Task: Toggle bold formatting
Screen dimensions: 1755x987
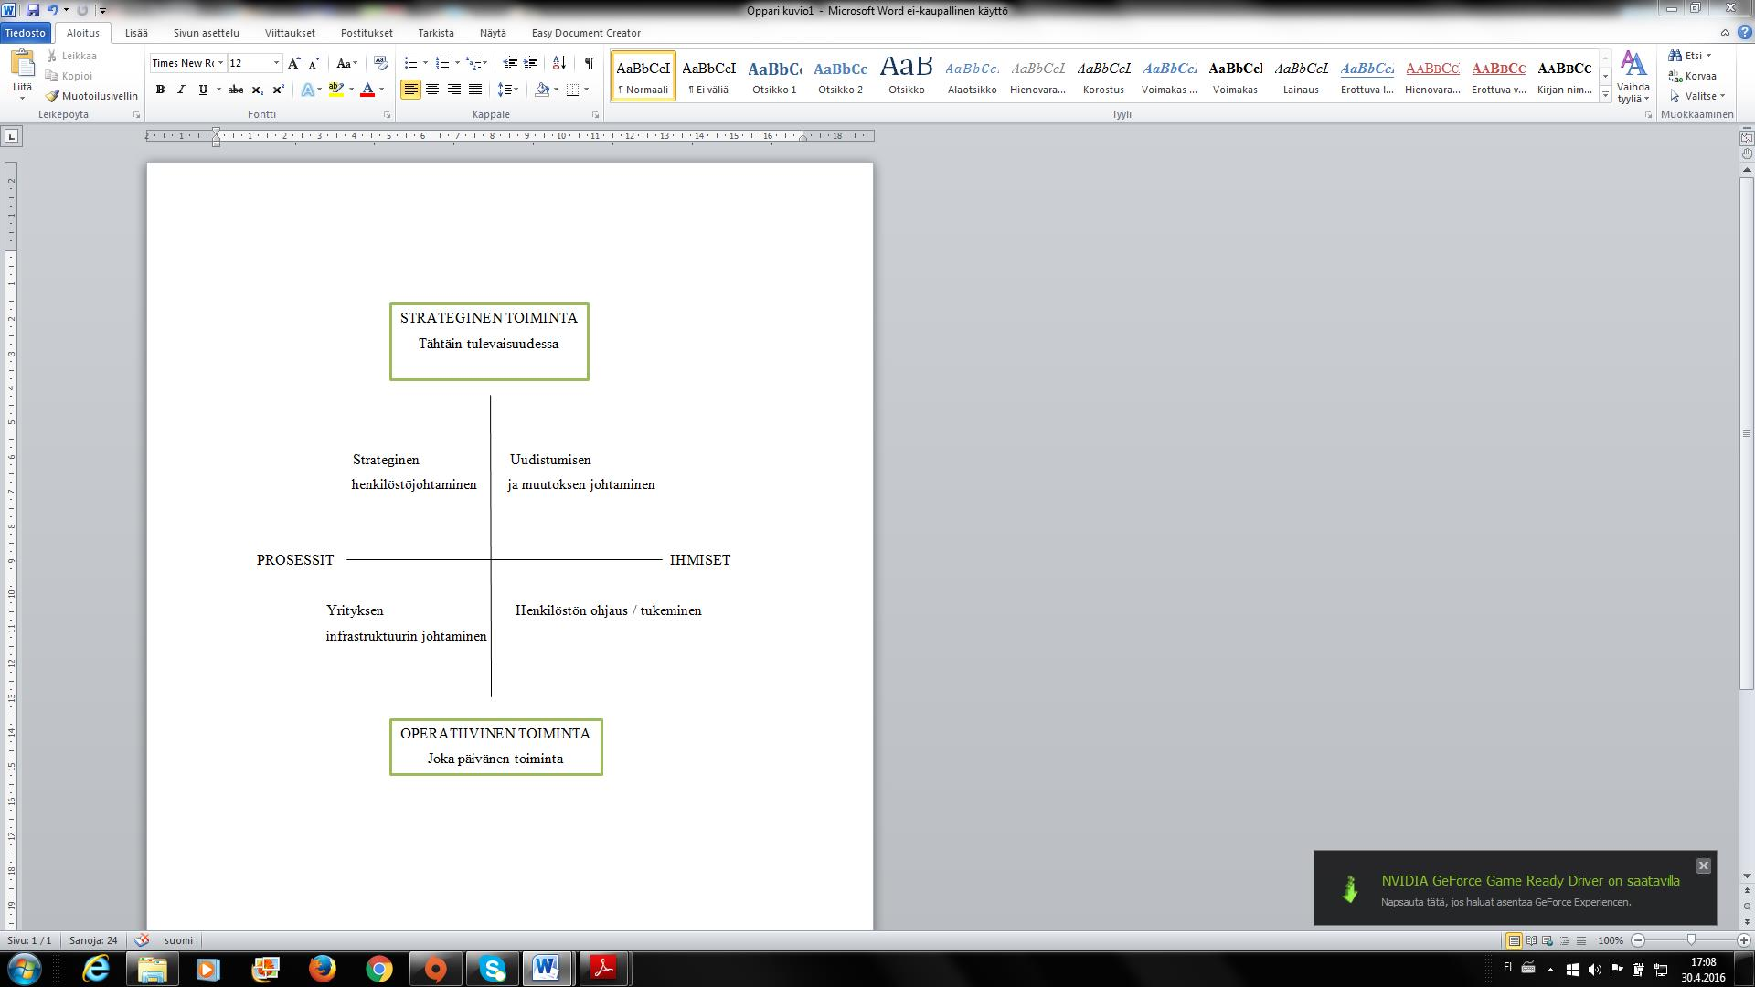Action: [160, 90]
